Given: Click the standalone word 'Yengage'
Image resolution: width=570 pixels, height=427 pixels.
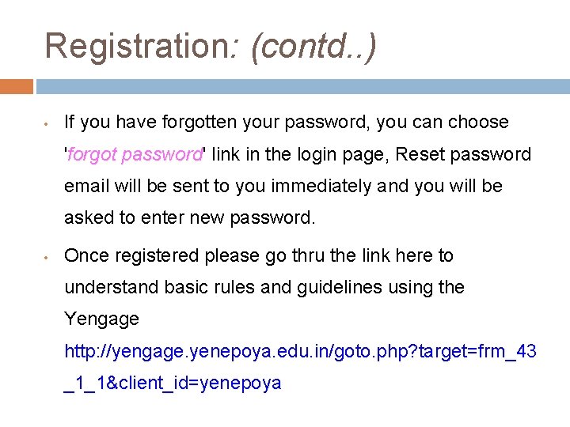Looking at the screenshot, I should [x=101, y=319].
